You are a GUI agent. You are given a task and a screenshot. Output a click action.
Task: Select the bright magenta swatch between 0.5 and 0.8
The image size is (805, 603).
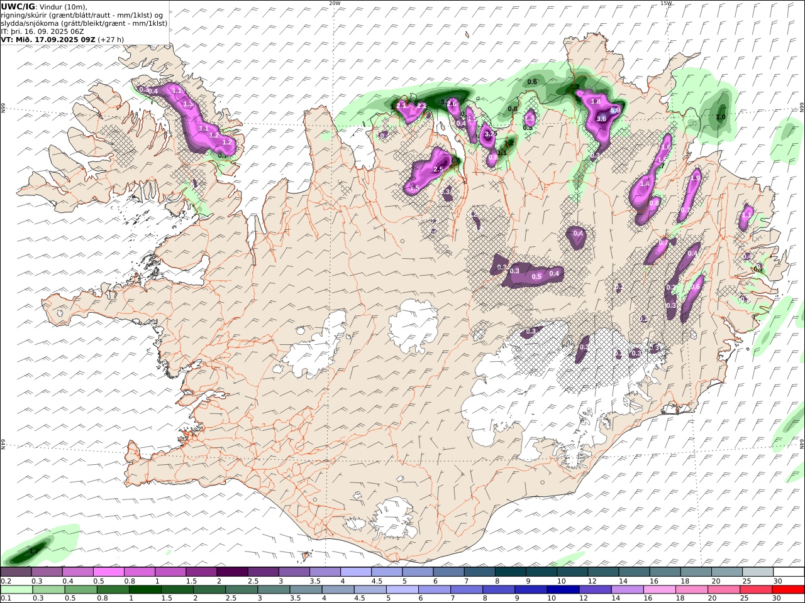108,572
